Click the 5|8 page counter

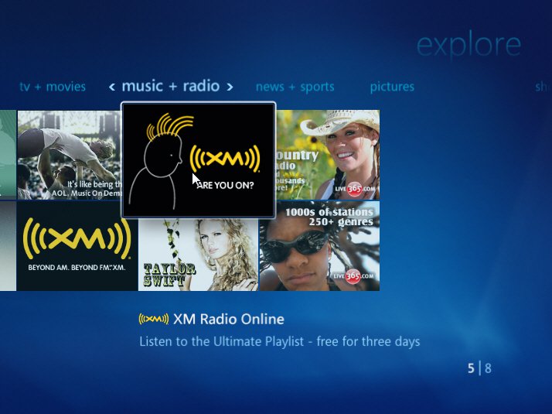coord(479,368)
